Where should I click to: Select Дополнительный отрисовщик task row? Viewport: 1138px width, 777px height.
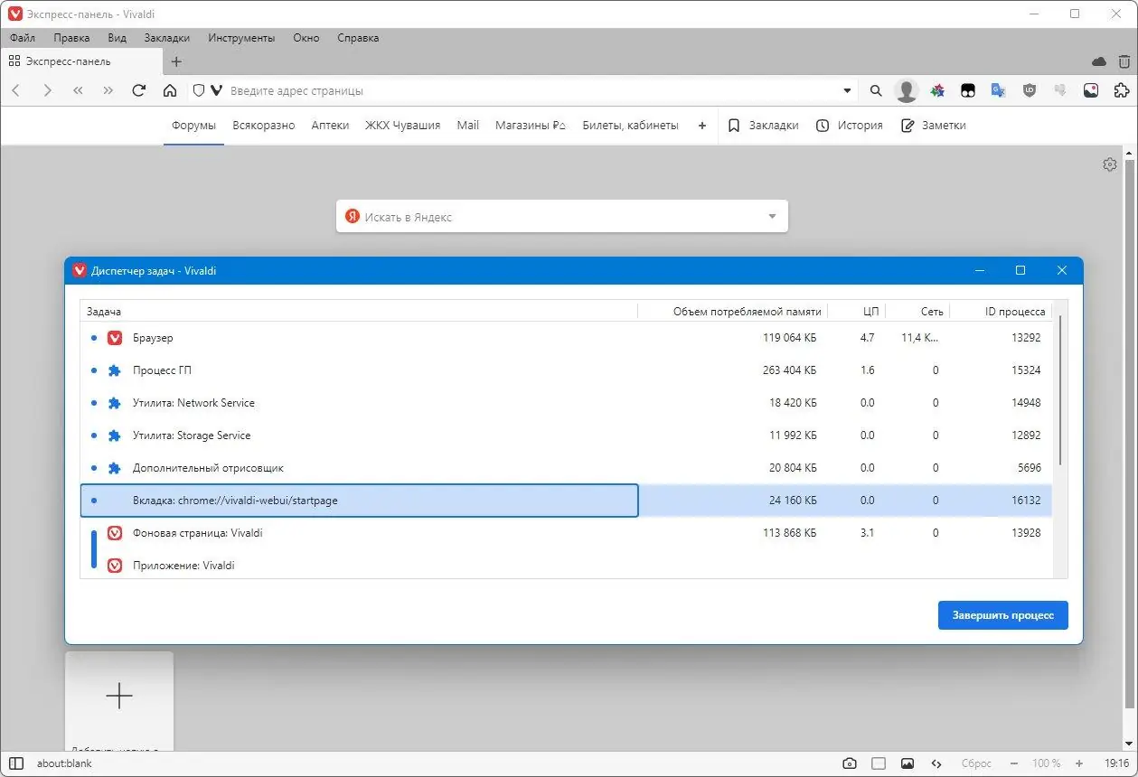[566, 468]
